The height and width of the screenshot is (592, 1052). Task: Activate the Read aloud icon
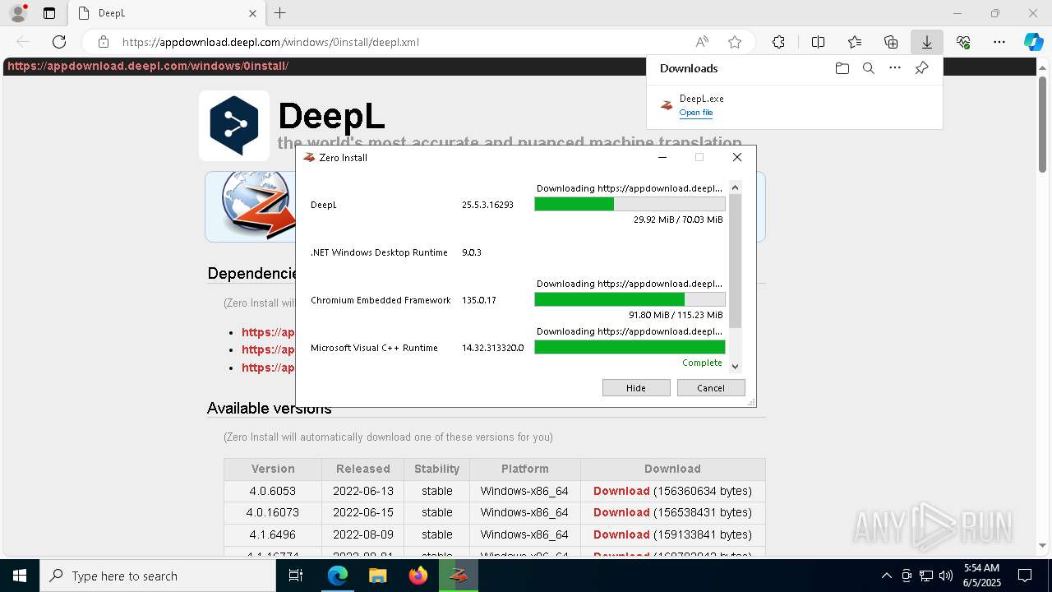(702, 42)
